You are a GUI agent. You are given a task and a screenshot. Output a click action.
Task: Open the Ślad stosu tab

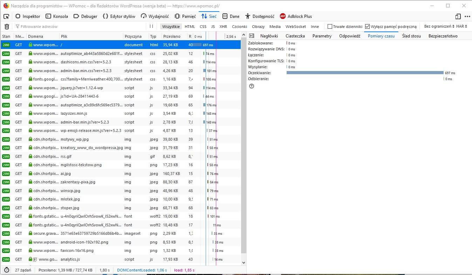[x=411, y=36]
